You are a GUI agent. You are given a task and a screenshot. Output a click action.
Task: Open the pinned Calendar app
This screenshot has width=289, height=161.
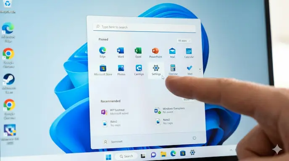coord(189,53)
